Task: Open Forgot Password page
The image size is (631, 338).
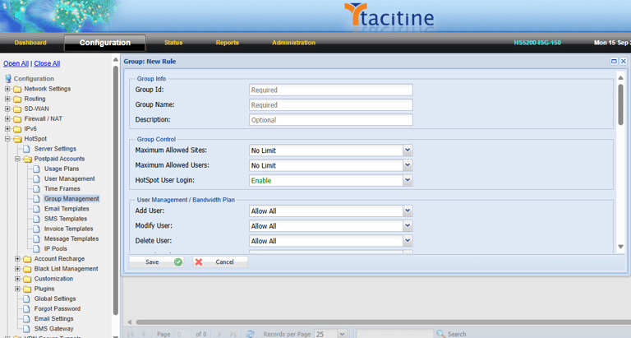Action: [x=58, y=309]
